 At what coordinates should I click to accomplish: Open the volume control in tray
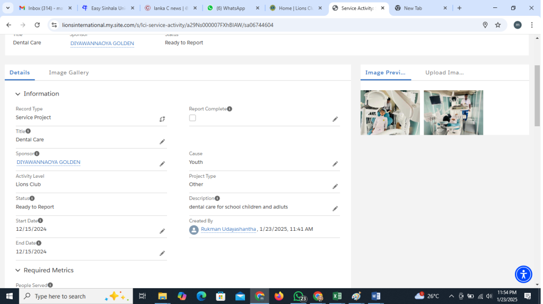coord(489,296)
